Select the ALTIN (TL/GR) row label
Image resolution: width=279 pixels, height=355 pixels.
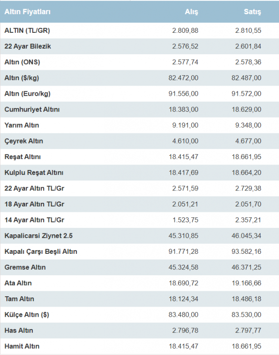pos(27,31)
